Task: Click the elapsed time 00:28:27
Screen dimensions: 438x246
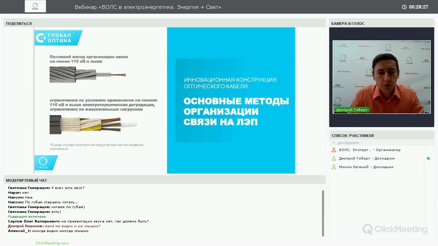Action: point(418,7)
